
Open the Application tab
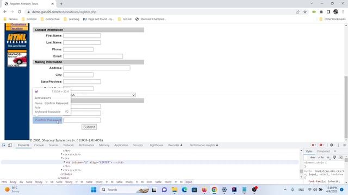(x=121, y=145)
